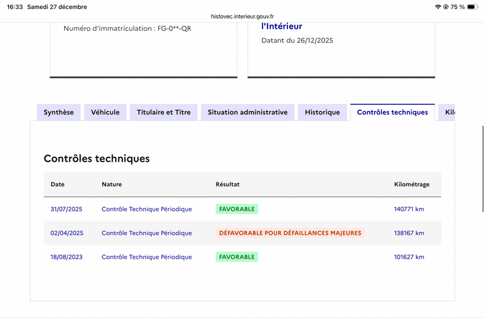This screenshot has width=485, height=318.
Task: Click the Favorable badge for 31/07/2025
Action: 237,209
